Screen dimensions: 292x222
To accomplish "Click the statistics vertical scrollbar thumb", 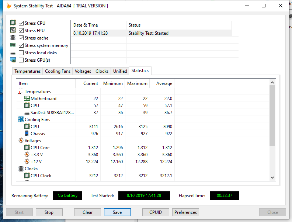I will click(x=272, y=116).
